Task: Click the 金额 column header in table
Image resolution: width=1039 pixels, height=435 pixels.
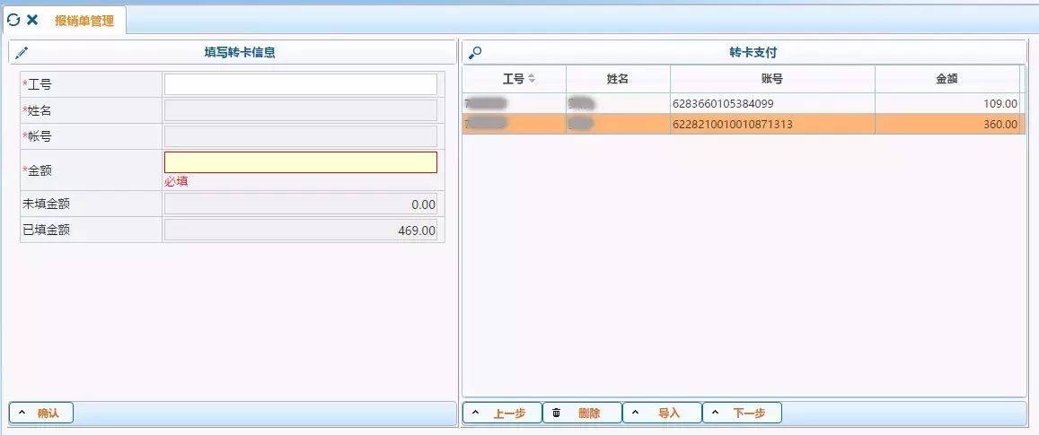Action: click(x=947, y=79)
